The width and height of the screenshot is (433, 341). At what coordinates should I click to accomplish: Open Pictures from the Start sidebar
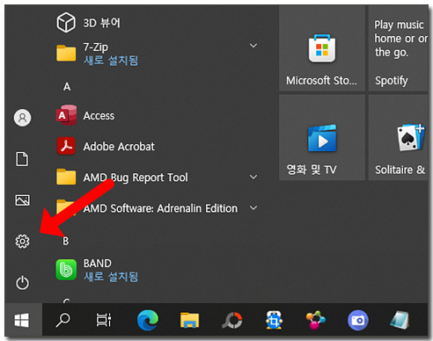pos(22,200)
